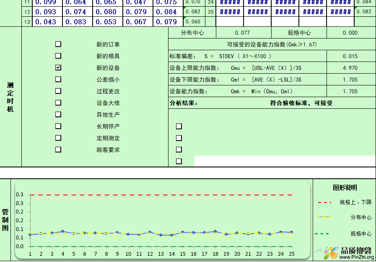Click the x-axis label 25 in the chart
This screenshot has width=376, height=262.
pyautogui.click(x=292, y=254)
